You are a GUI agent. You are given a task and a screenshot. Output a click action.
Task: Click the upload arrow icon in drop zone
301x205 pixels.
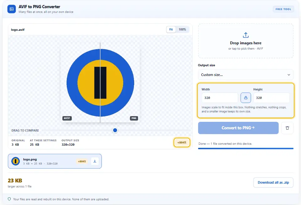tap(246, 35)
